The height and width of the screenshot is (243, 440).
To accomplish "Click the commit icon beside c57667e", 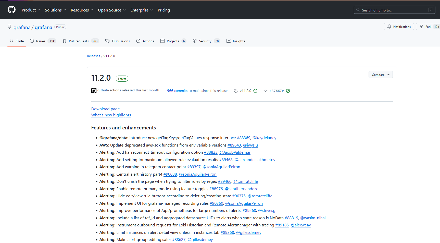I will click(x=266, y=91).
